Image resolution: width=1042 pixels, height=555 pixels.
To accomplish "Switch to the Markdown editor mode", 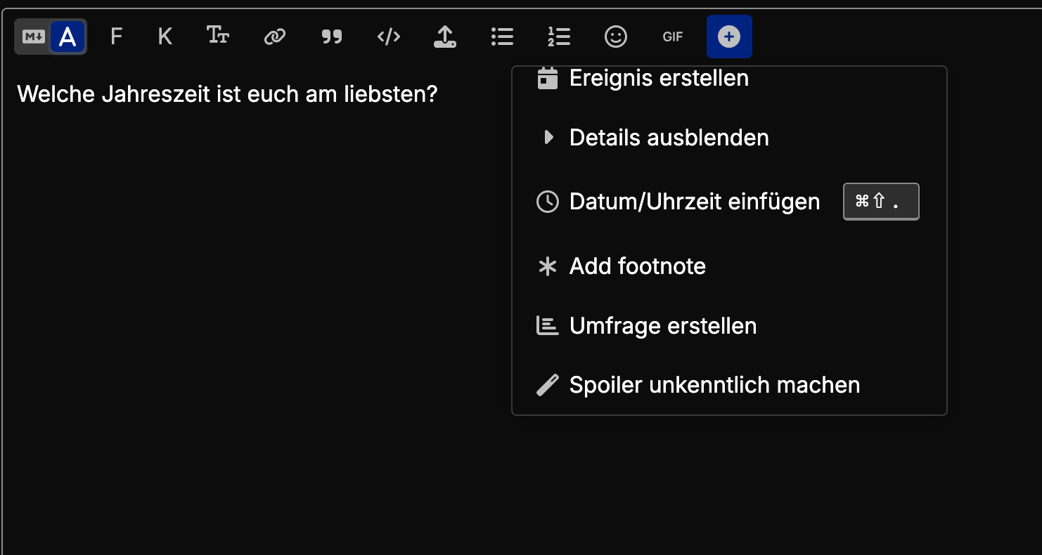I will coord(34,37).
